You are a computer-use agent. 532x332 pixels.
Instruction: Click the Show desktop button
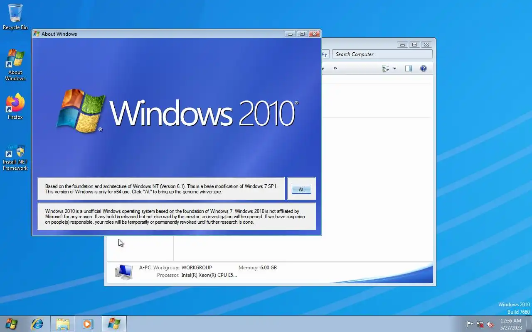529,324
